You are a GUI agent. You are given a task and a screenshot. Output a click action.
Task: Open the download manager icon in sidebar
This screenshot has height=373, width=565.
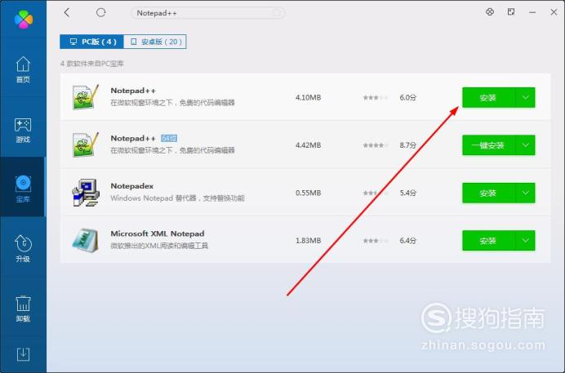[x=23, y=354]
